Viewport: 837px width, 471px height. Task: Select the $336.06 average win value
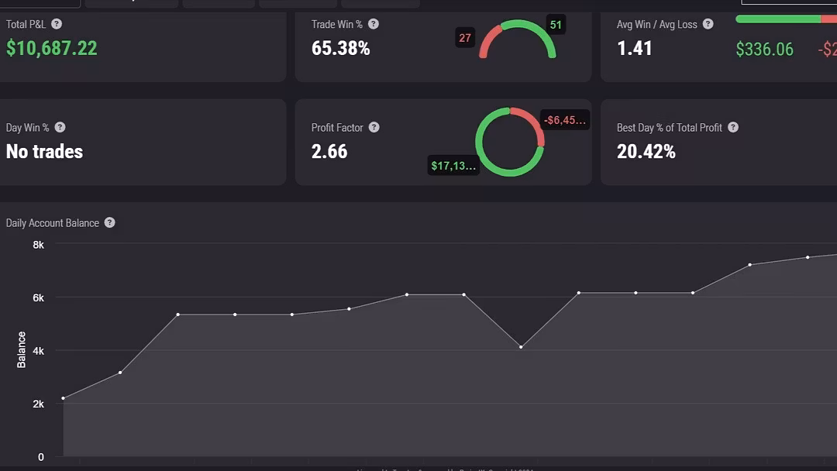pyautogui.click(x=764, y=50)
